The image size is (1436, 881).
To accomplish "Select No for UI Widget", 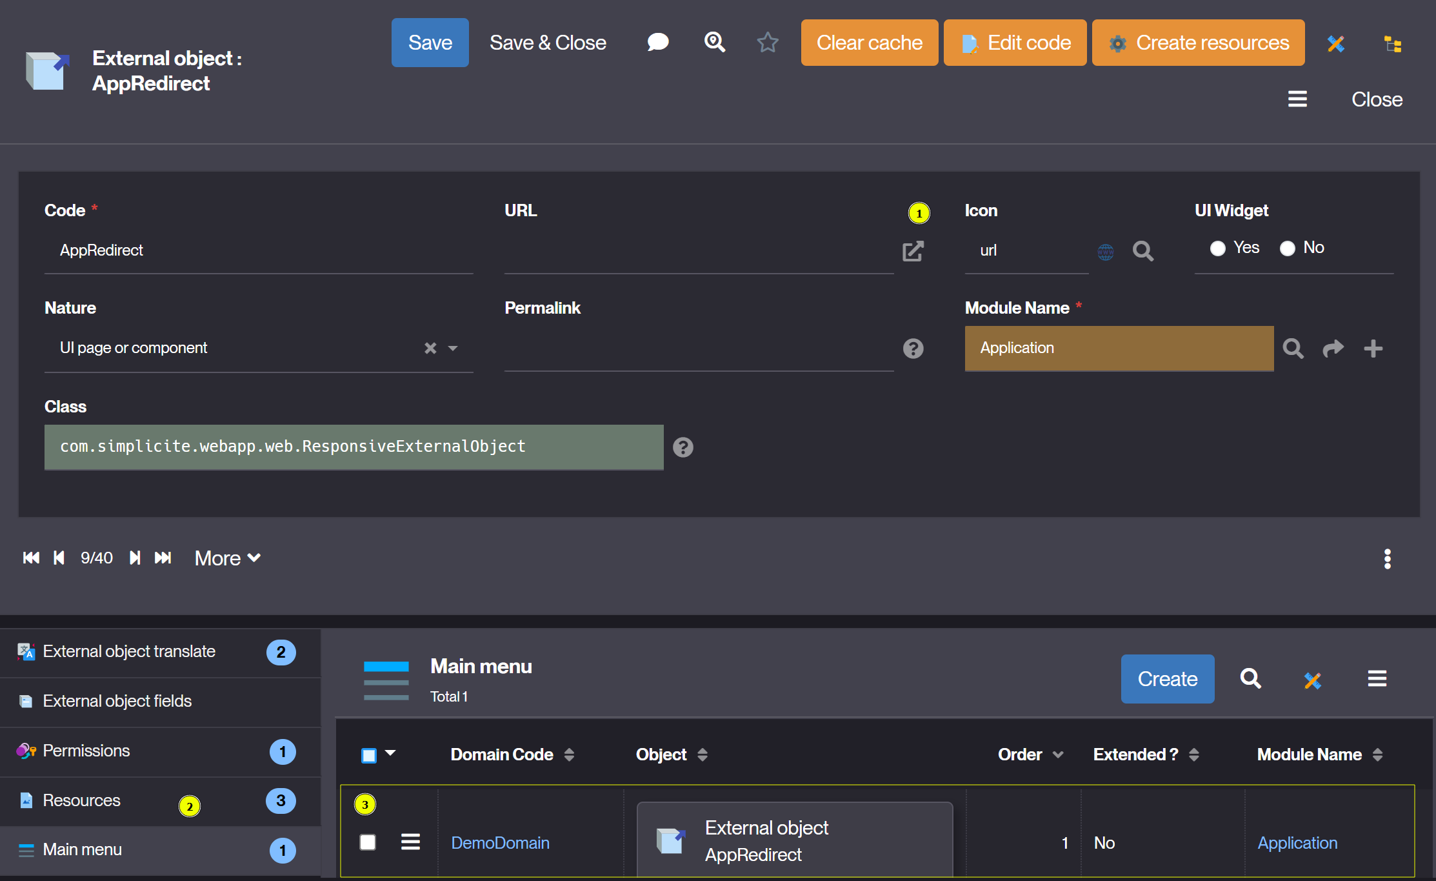I will [x=1288, y=248].
